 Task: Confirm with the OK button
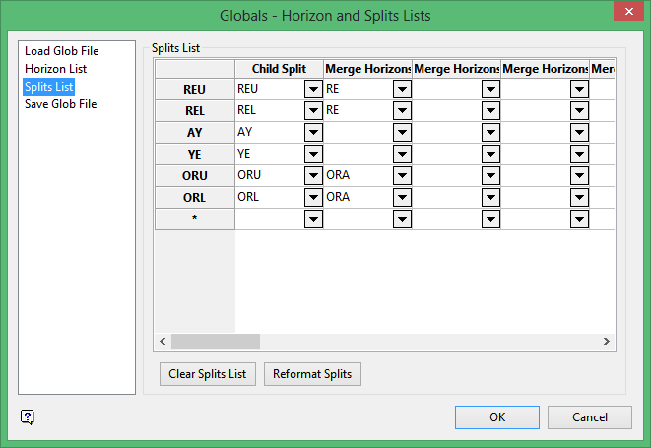(x=497, y=417)
